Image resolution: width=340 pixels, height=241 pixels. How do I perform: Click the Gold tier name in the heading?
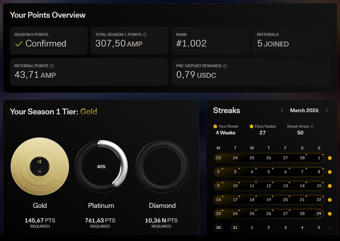pos(88,112)
